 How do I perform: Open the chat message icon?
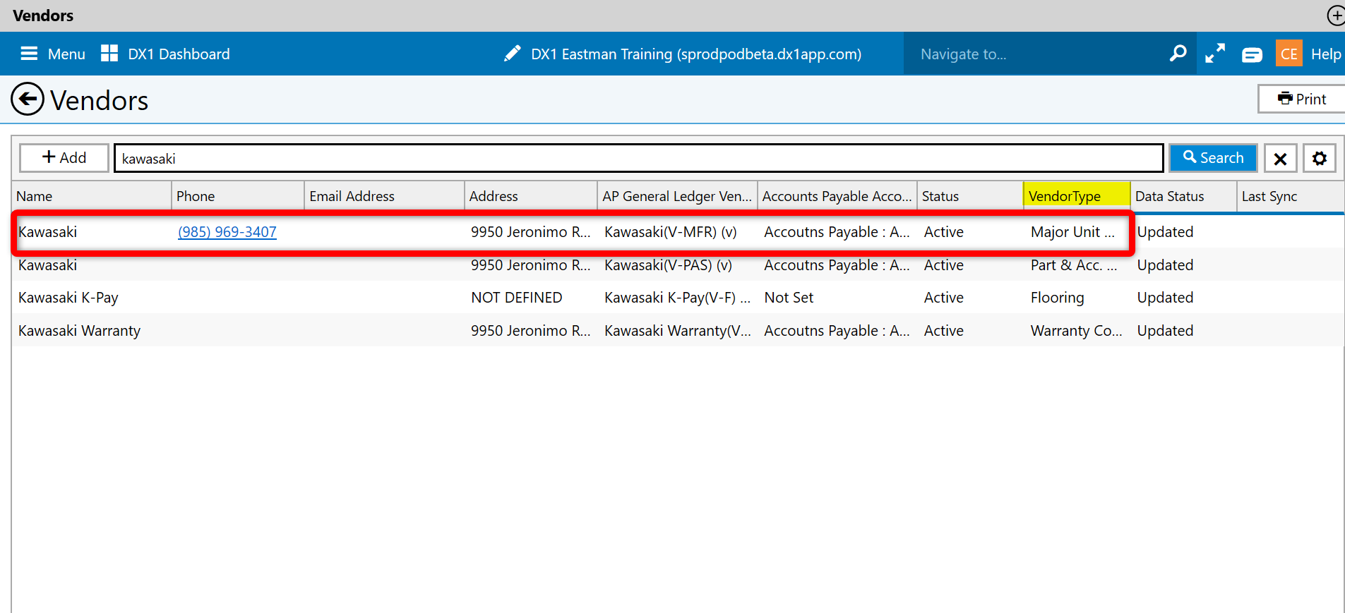click(1252, 54)
